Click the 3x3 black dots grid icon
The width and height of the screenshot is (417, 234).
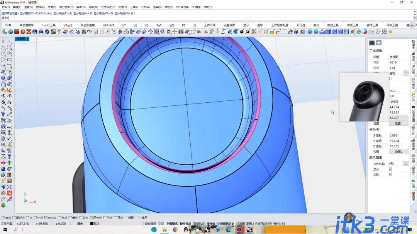coord(384,32)
